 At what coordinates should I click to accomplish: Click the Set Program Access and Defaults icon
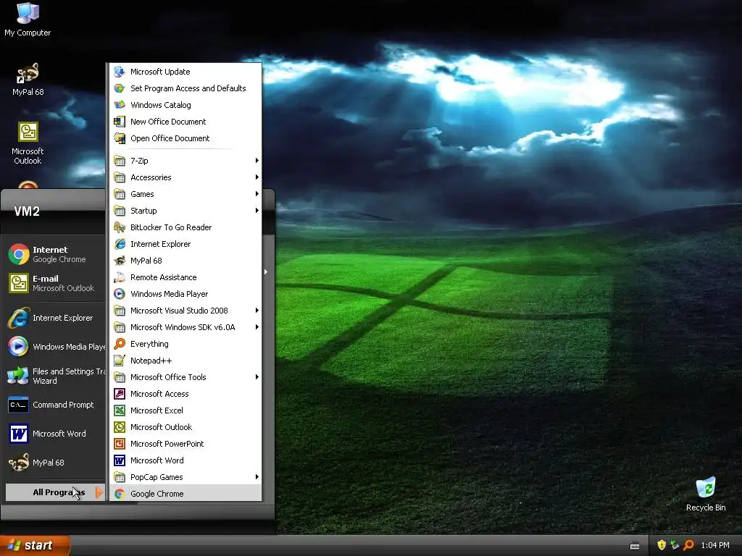(x=120, y=88)
